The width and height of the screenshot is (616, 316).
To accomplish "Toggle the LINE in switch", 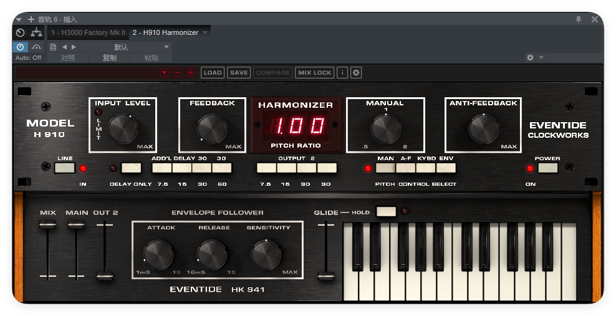I will [65, 168].
